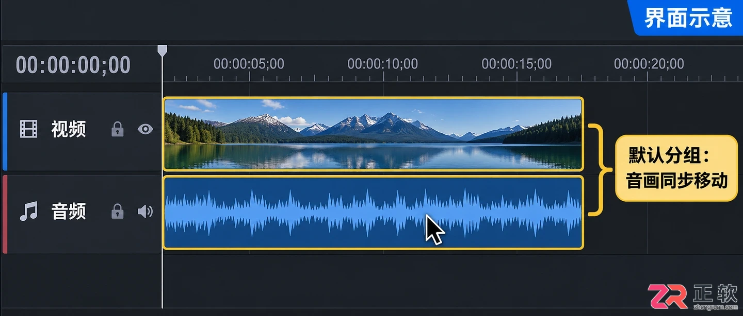Image resolution: width=743 pixels, height=316 pixels.
Task: Select the audio waveform clip
Action: [x=373, y=213]
